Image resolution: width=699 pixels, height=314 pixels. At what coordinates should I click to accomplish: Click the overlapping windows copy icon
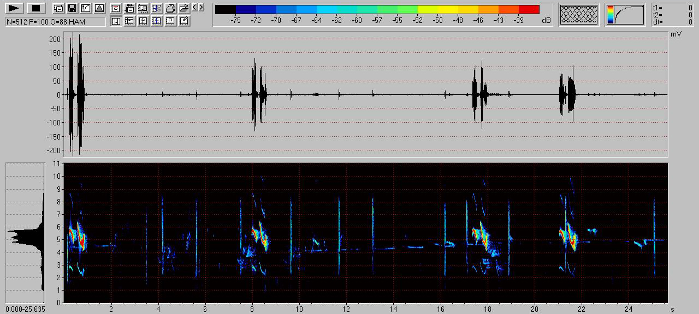pyautogui.click(x=58, y=8)
